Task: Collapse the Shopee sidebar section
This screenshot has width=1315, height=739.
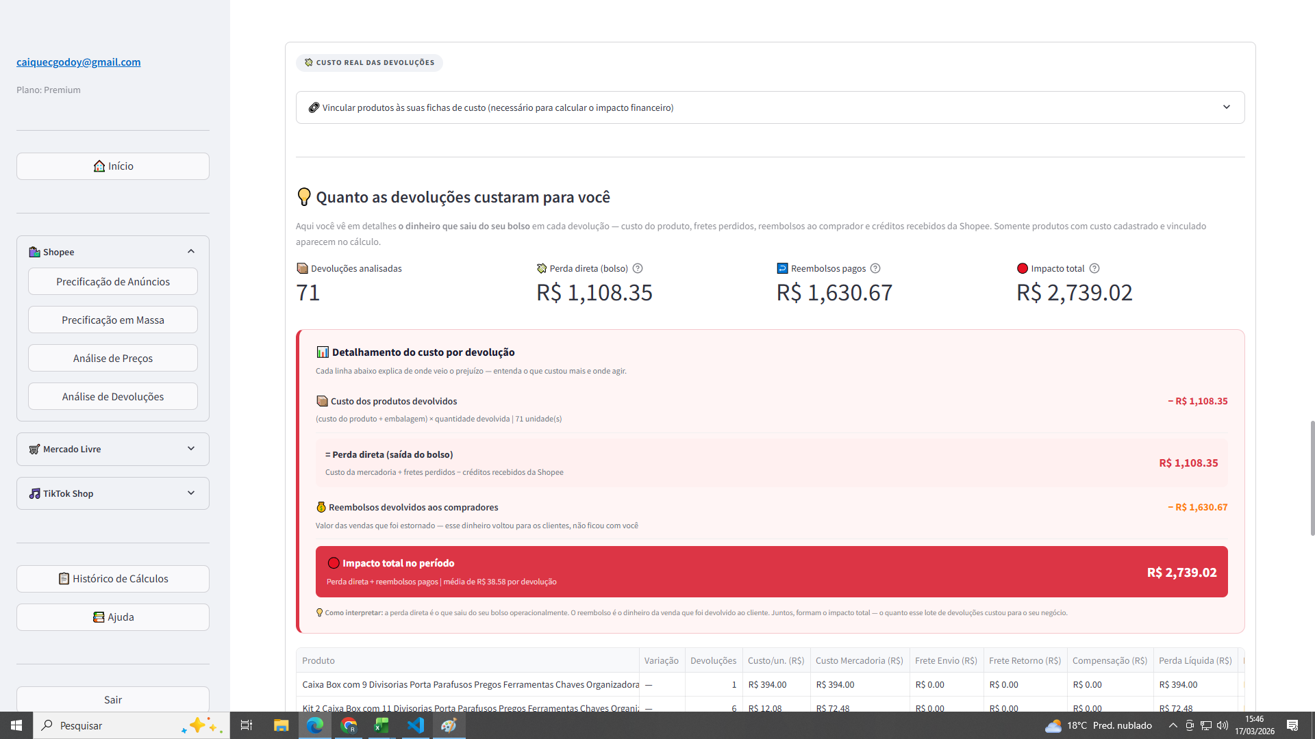Action: [191, 252]
